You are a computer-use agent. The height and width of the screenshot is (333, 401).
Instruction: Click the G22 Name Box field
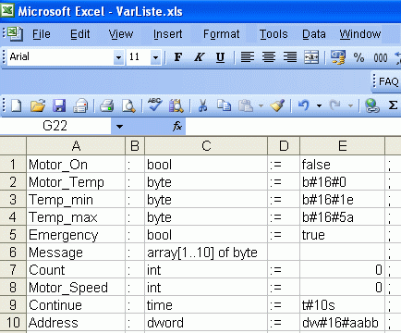[55, 126]
